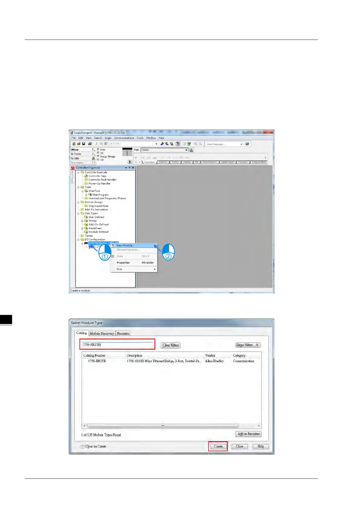This screenshot has width=360, height=509.
Task: Toggle the Controller Organizer toolbar icon
Action: coord(178,144)
